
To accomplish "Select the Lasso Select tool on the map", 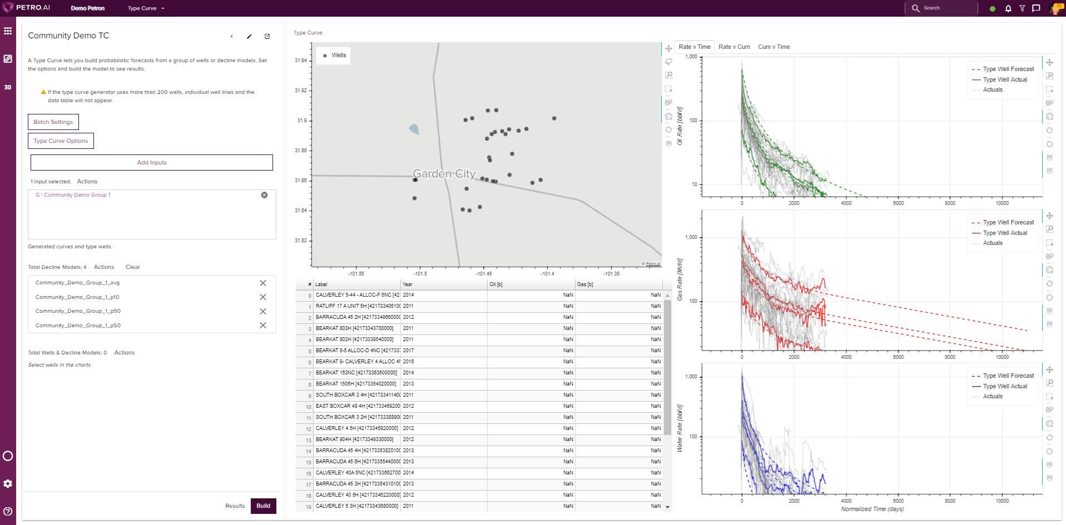I will coord(668,62).
